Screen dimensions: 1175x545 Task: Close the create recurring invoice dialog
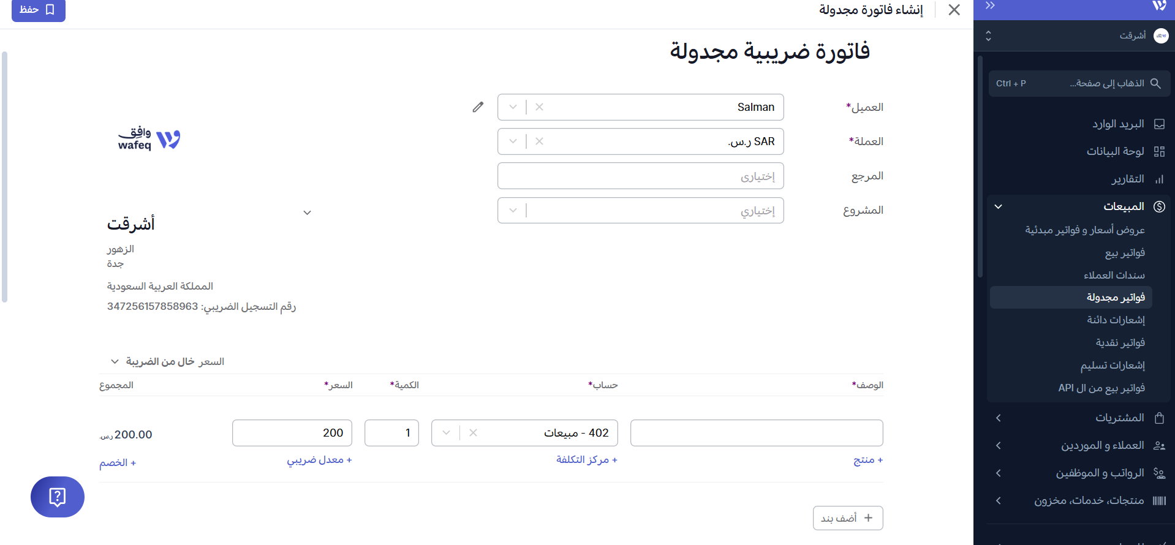click(954, 10)
